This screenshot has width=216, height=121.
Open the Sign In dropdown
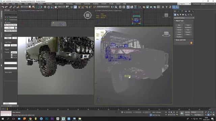pyautogui.click(x=184, y=4)
